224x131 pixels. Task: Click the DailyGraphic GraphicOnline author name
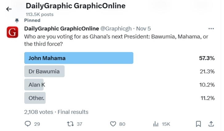62,29
